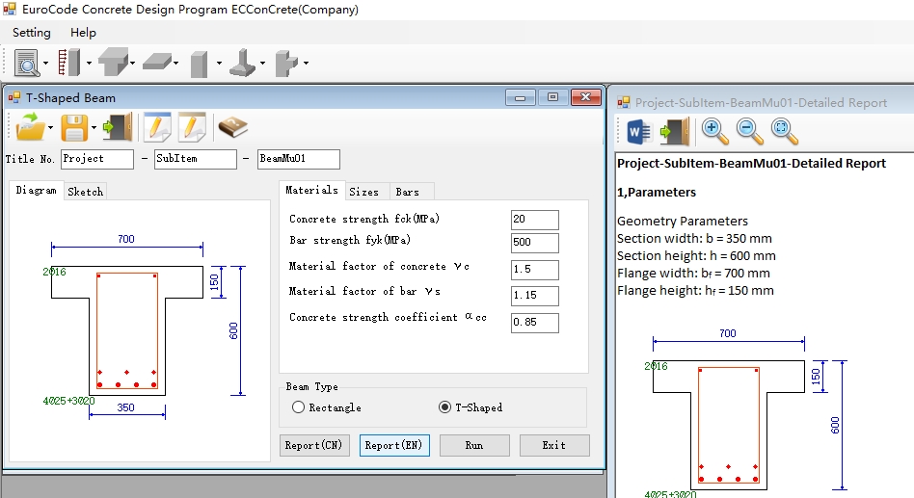
Task: Click the search document icon in main toolbar
Action: point(27,63)
